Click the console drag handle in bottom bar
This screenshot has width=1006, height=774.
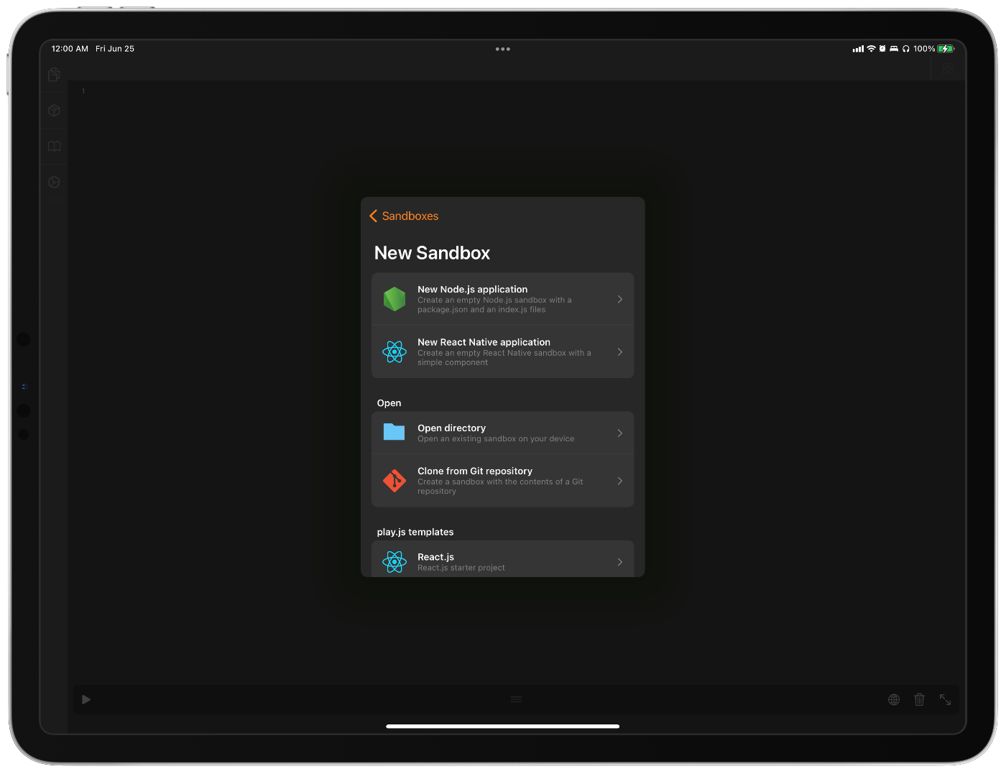pyautogui.click(x=516, y=699)
